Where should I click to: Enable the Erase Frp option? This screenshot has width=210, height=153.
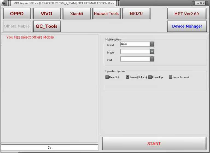[x=150, y=77]
